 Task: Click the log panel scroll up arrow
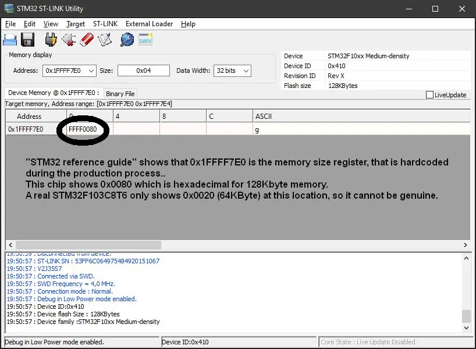coord(466,259)
